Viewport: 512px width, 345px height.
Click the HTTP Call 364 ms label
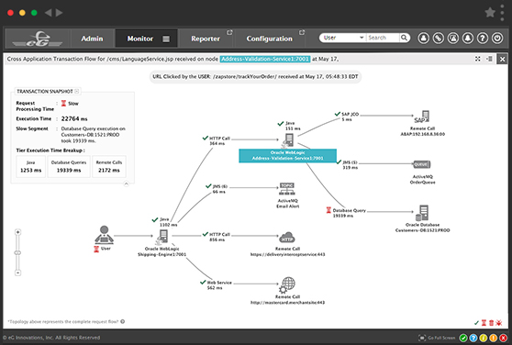[217, 140]
